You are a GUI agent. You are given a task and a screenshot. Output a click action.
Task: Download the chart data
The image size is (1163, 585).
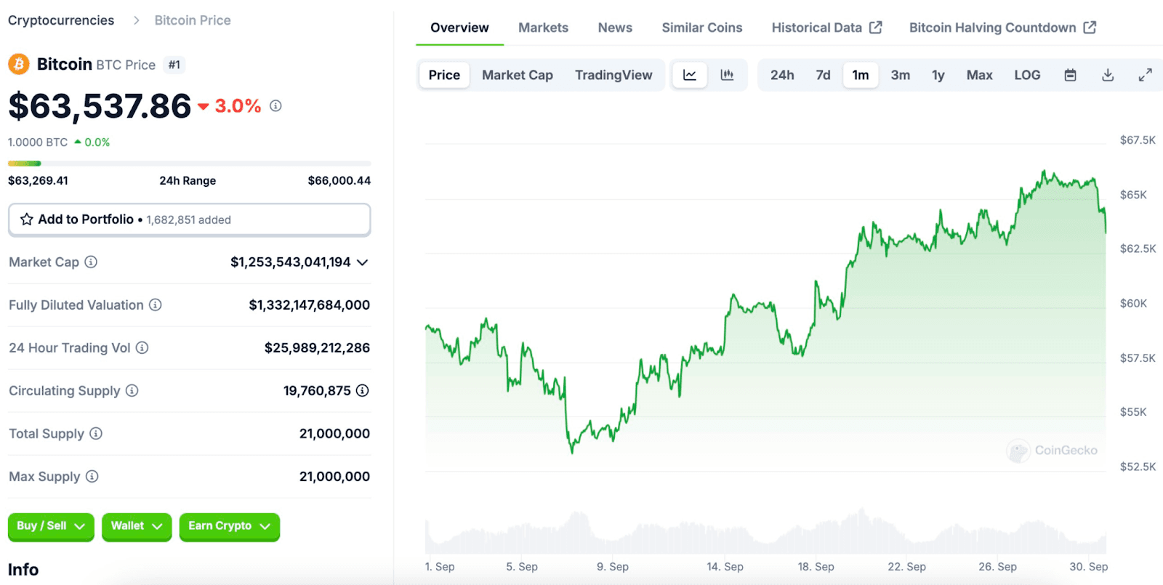tap(1108, 75)
